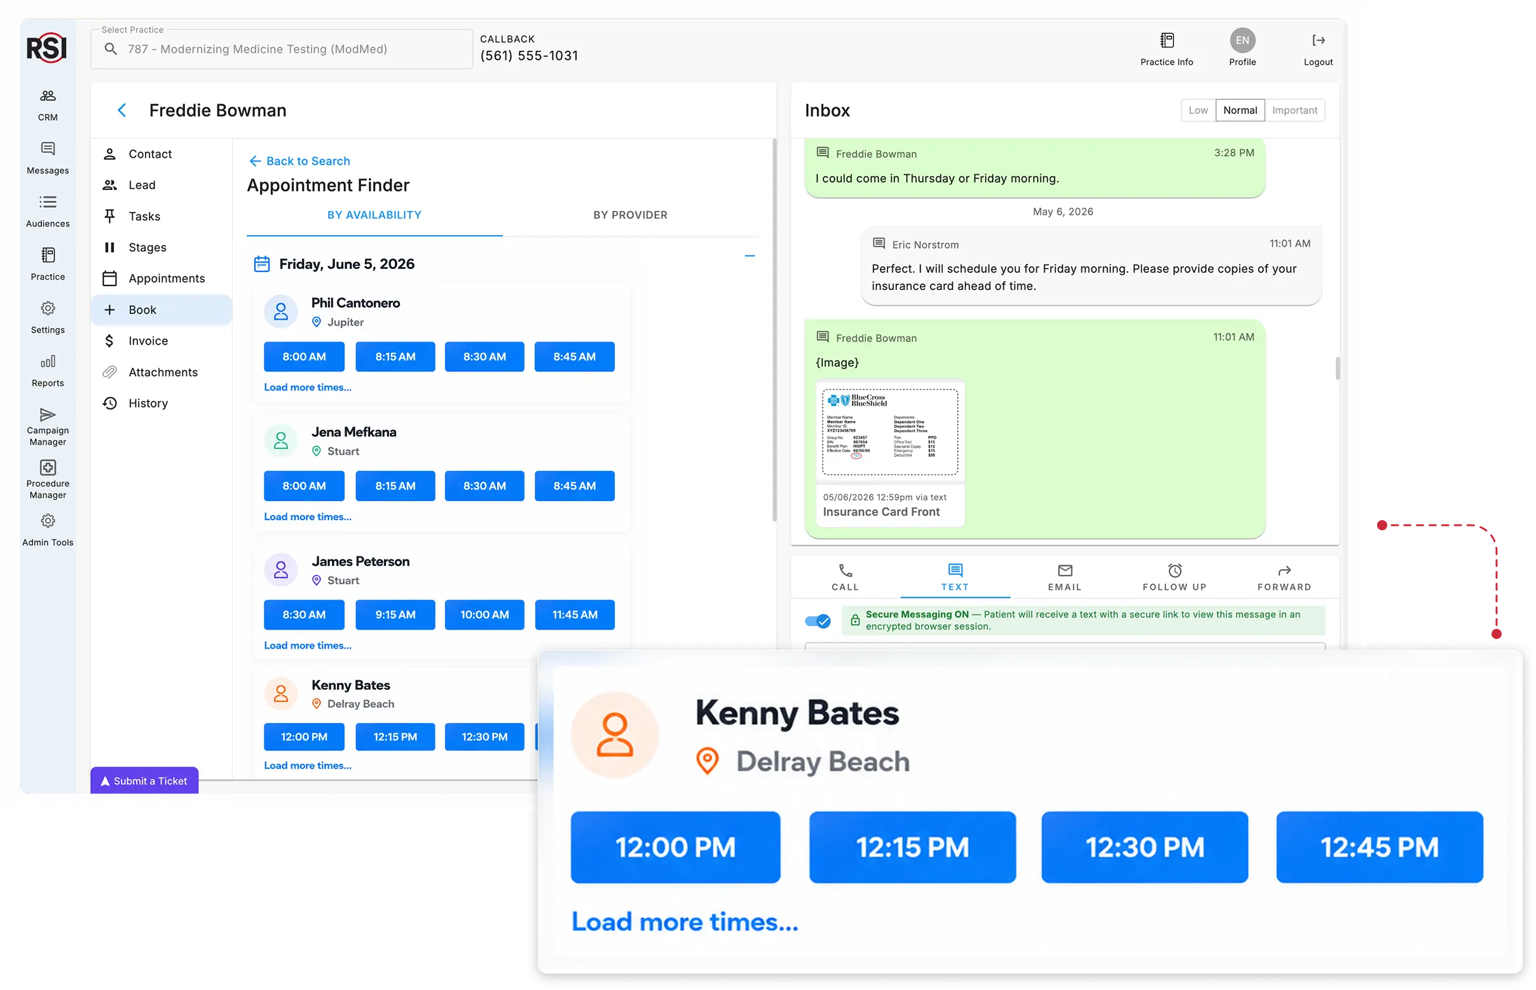The image size is (1536, 990).
Task: Open the Appointments menu item
Action: (x=161, y=278)
